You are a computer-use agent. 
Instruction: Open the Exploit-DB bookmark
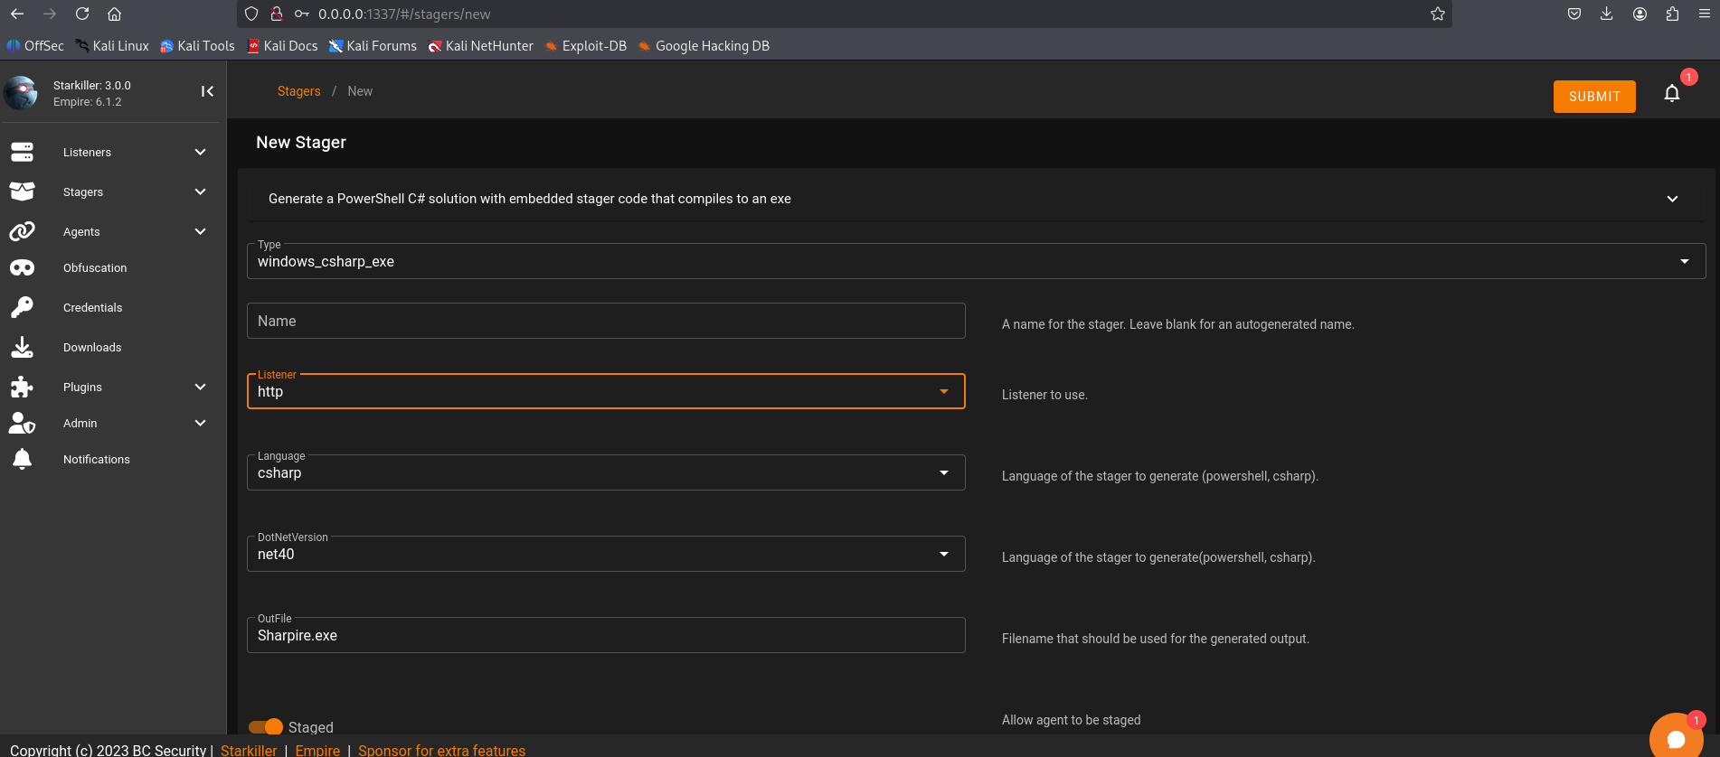tap(586, 46)
